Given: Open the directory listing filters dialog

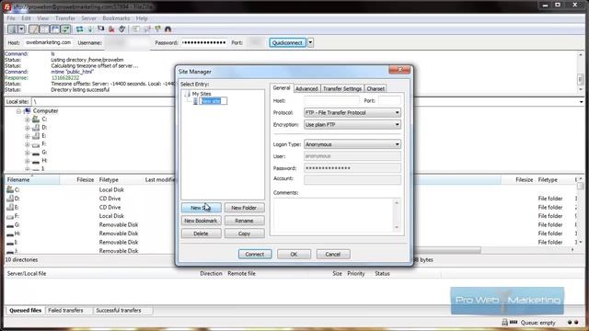Looking at the screenshot, I should [136, 29].
